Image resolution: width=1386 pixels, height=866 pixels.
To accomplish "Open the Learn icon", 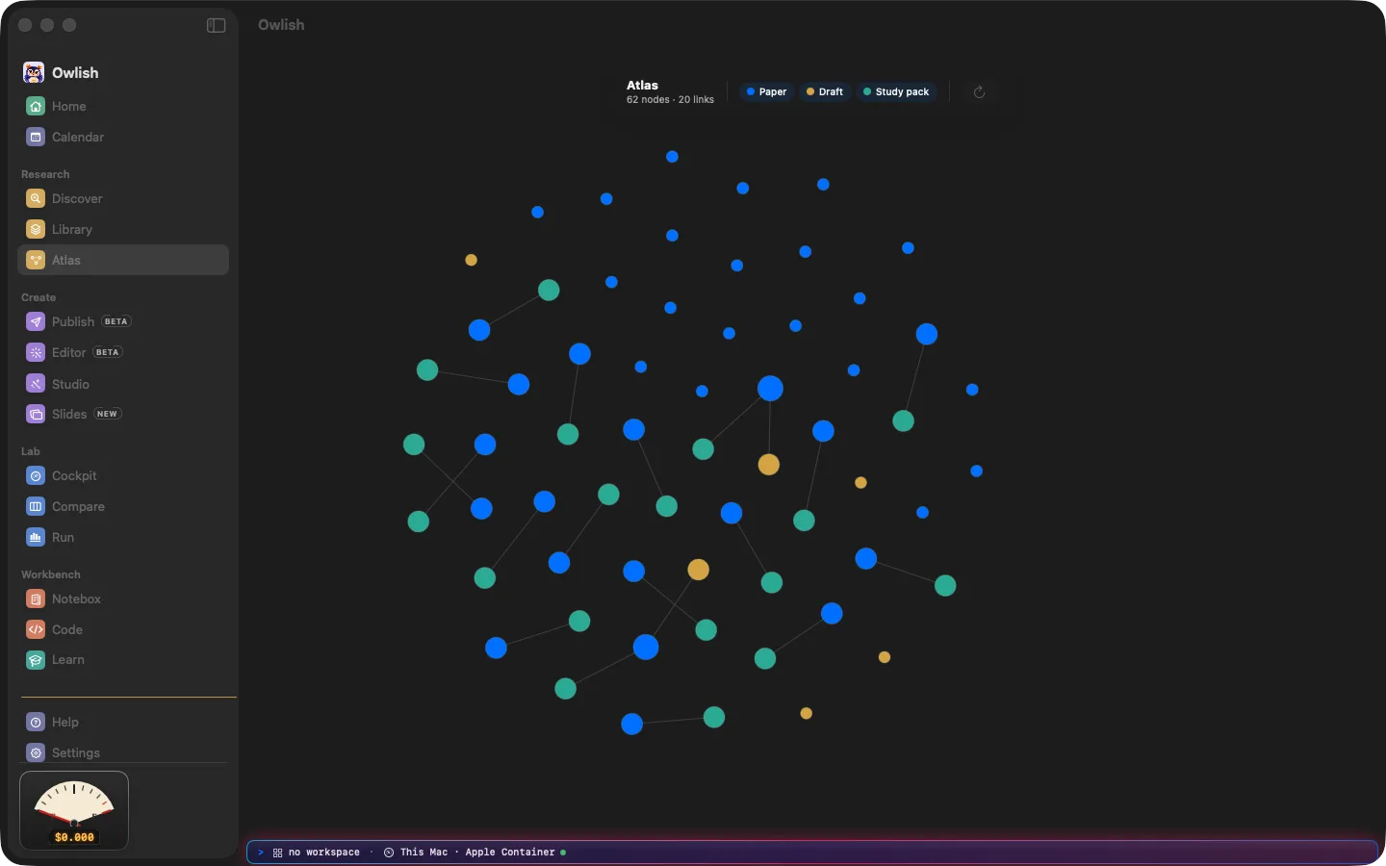I will [36, 660].
